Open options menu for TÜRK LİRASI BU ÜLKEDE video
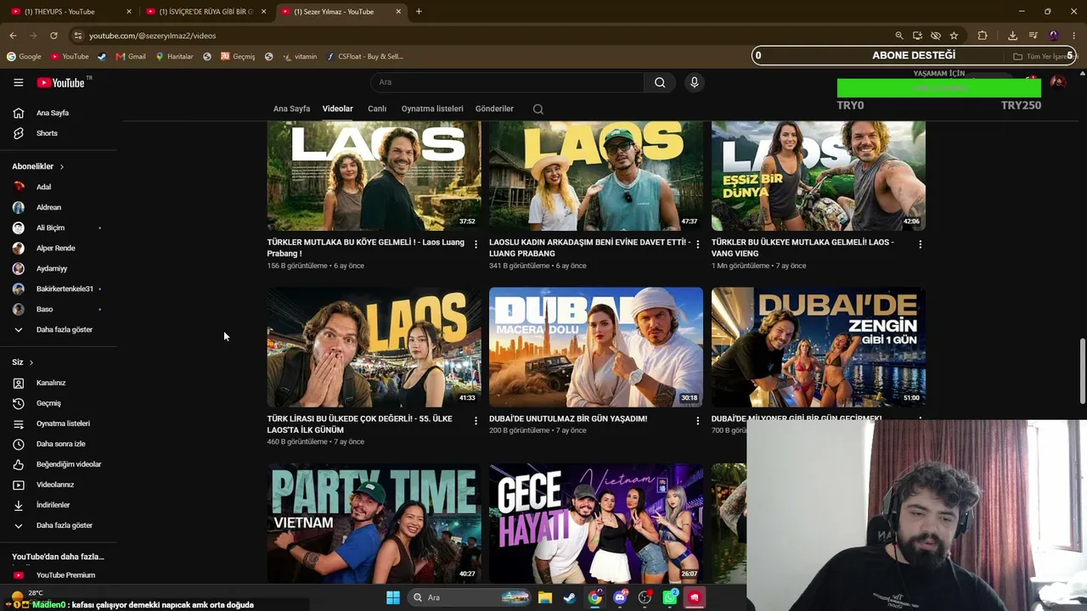The width and height of the screenshot is (1087, 611). [x=476, y=421]
